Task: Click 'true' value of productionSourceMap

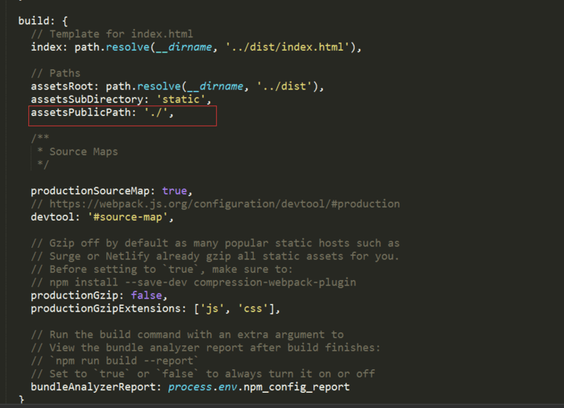Action: 175,191
